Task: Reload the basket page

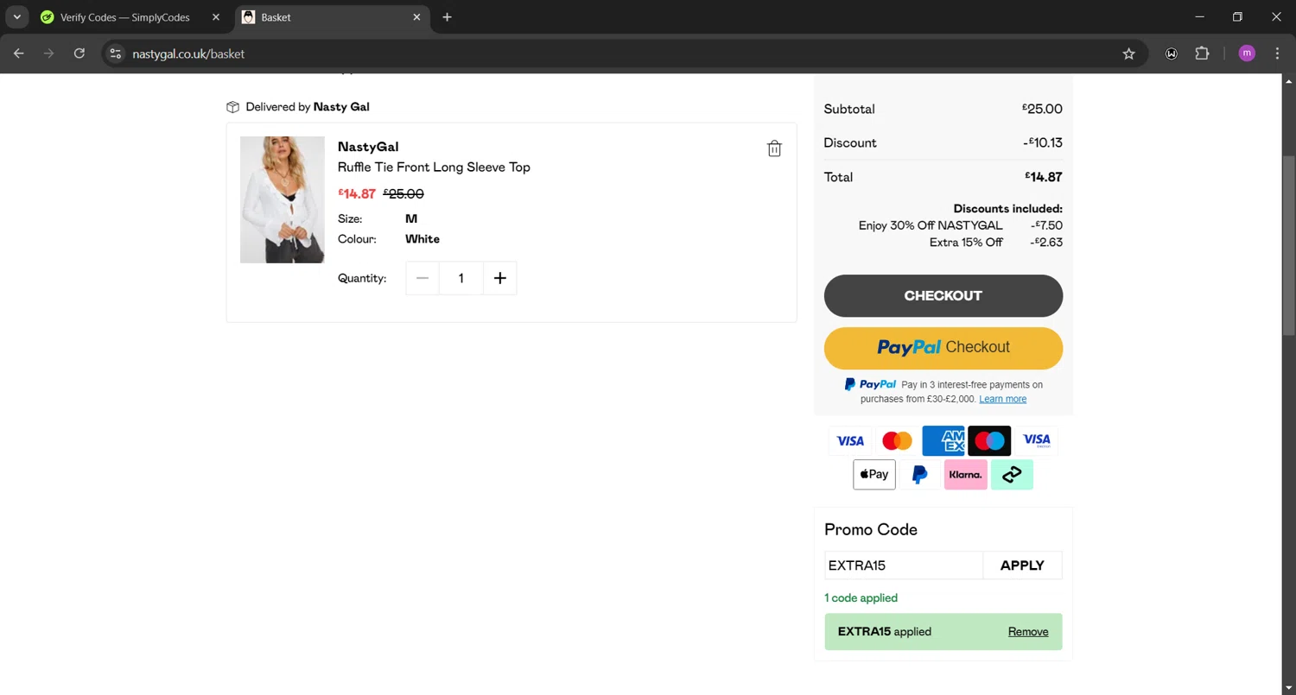Action: point(79,54)
